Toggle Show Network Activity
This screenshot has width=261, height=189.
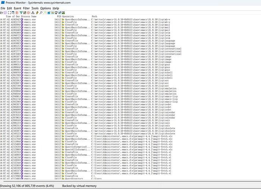click(56, 12)
